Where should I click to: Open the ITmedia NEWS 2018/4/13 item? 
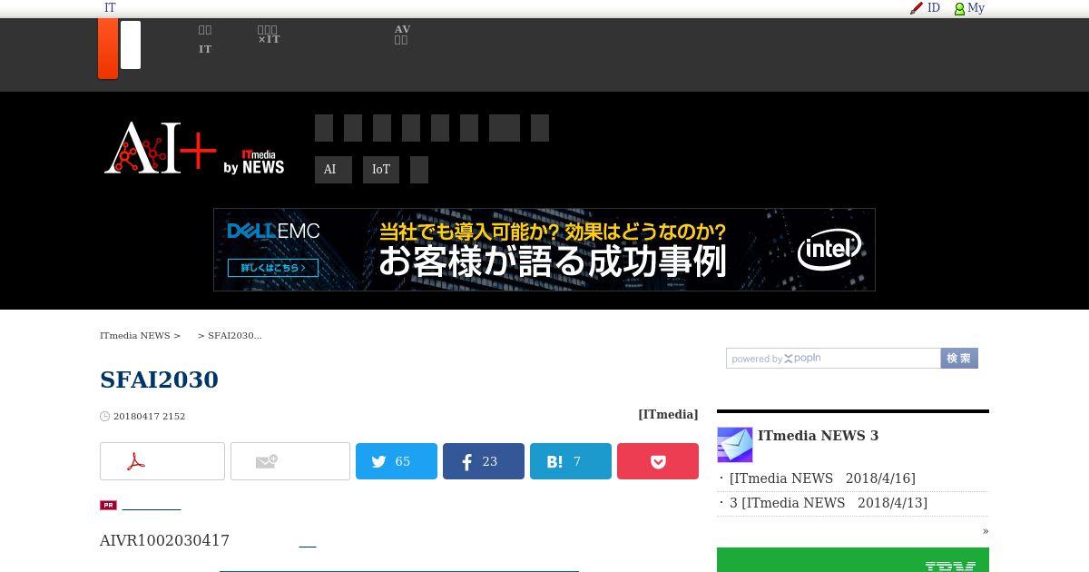[x=829, y=503]
